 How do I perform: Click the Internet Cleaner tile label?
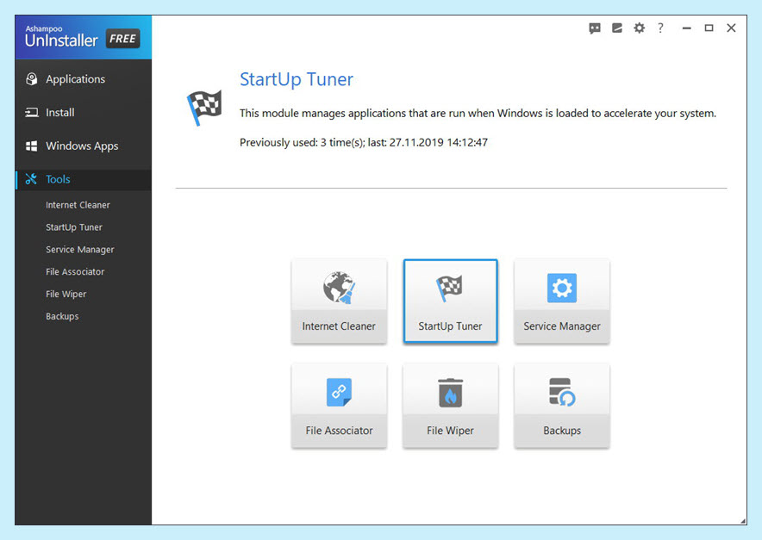point(339,326)
